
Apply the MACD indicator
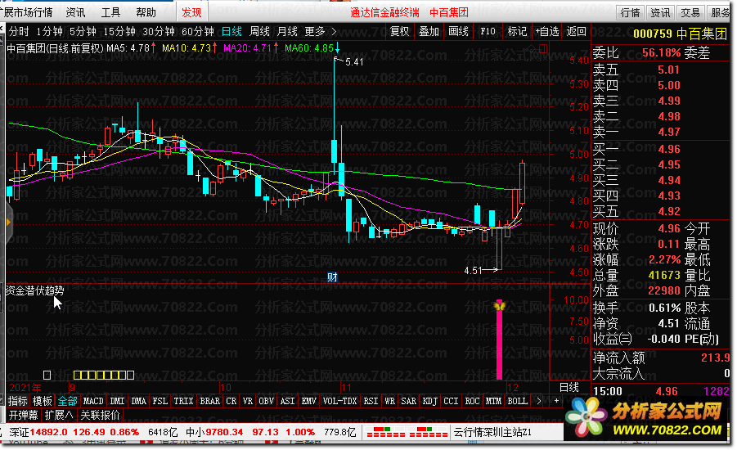point(93,401)
